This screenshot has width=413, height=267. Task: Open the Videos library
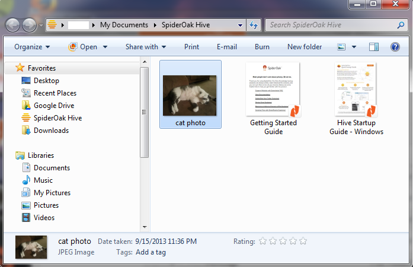[x=44, y=218]
